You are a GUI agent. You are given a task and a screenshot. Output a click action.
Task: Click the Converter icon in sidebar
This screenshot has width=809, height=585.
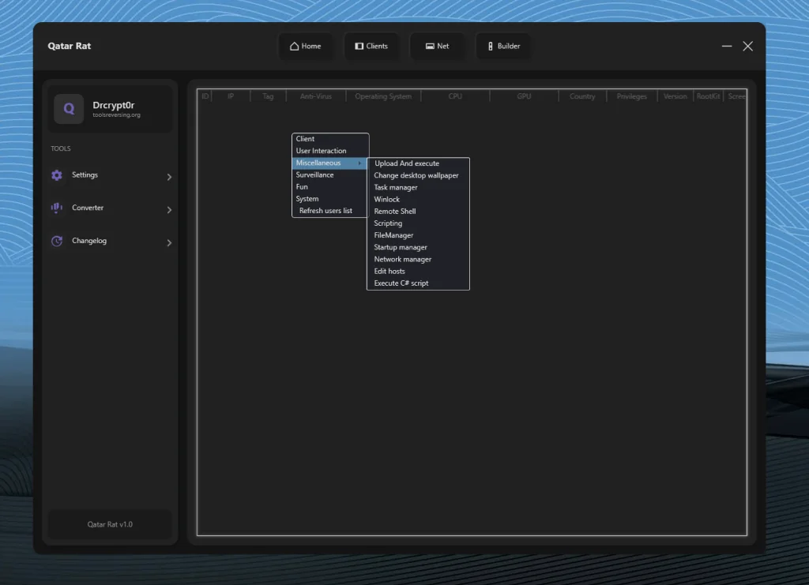click(x=57, y=208)
